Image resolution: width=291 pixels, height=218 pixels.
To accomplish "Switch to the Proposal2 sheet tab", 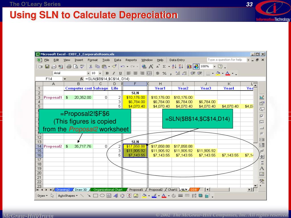I will (155, 190).
